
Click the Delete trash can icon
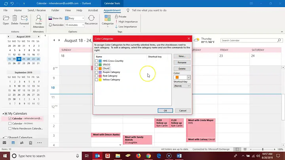tap(15, 18)
